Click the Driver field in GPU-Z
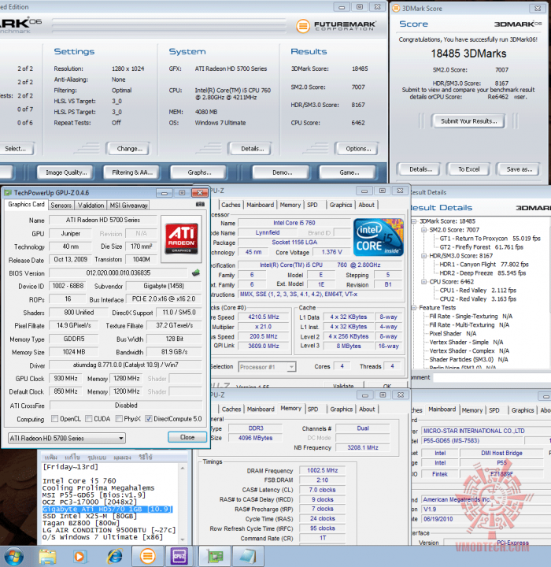551x567 pixels. [125, 365]
